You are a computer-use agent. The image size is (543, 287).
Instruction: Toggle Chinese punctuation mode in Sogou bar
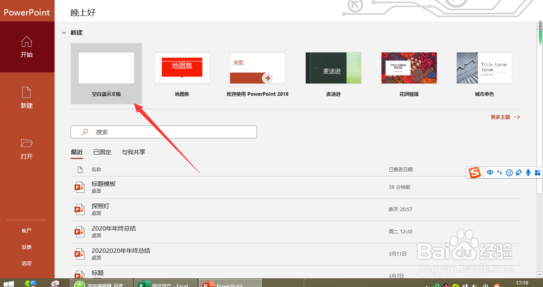tap(499, 173)
